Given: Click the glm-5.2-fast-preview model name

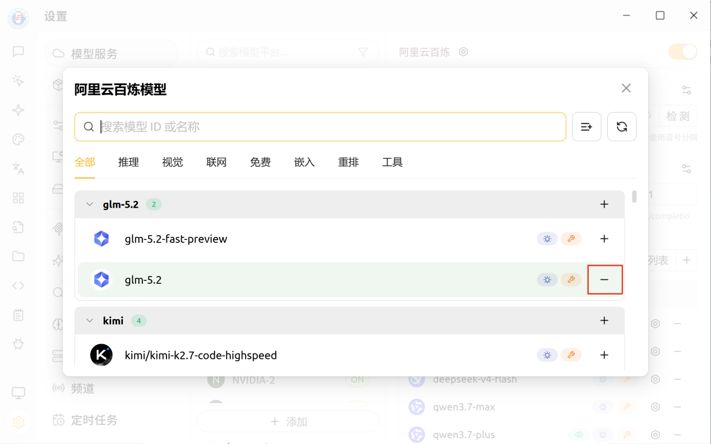Looking at the screenshot, I should coord(176,239).
